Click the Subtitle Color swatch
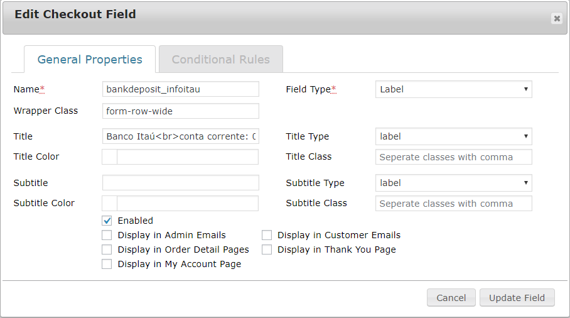 pyautogui.click(x=110, y=204)
